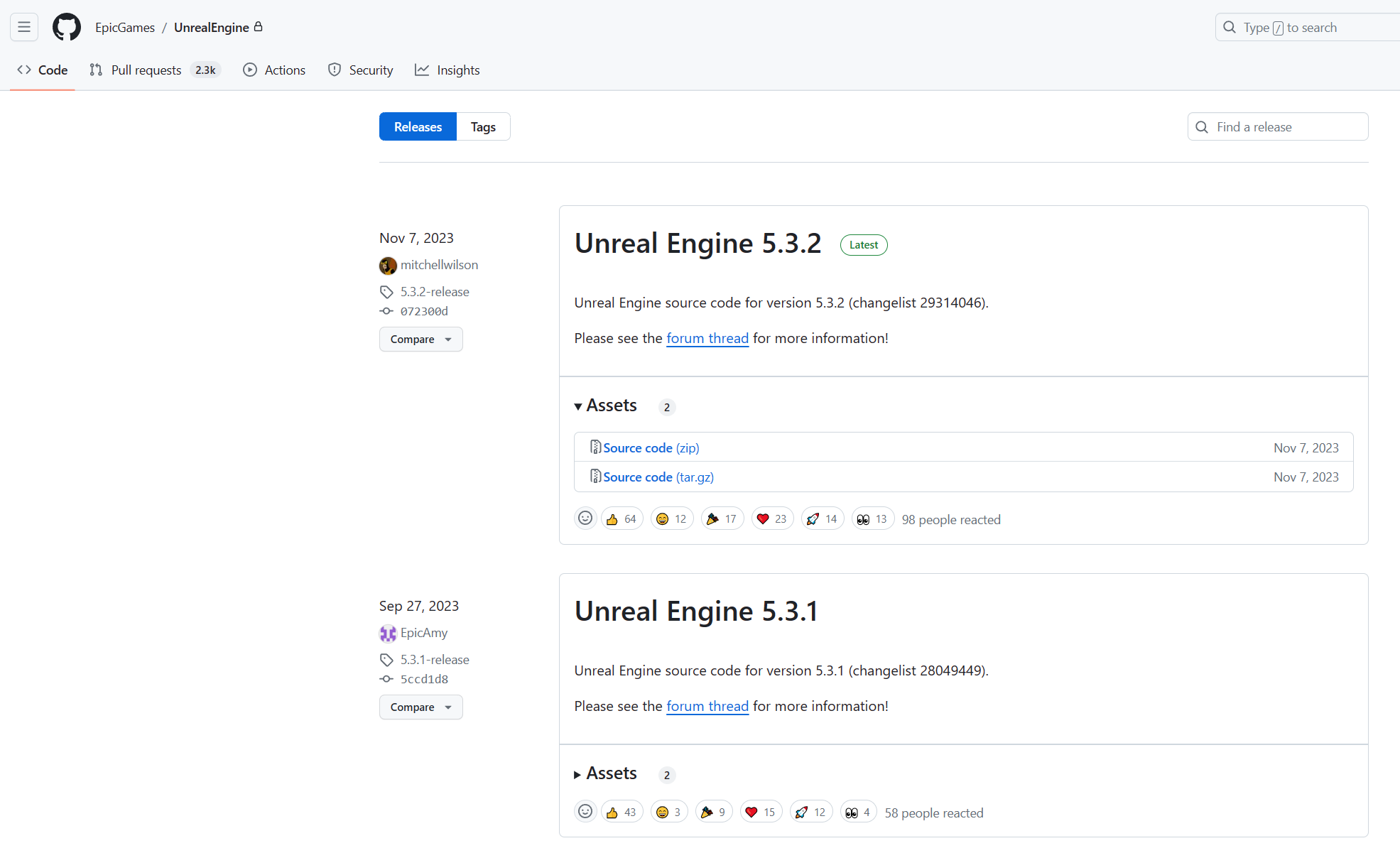Click the 2.3k pull requests counter
Image resolution: width=1400 pixels, height=853 pixels.
coord(205,70)
